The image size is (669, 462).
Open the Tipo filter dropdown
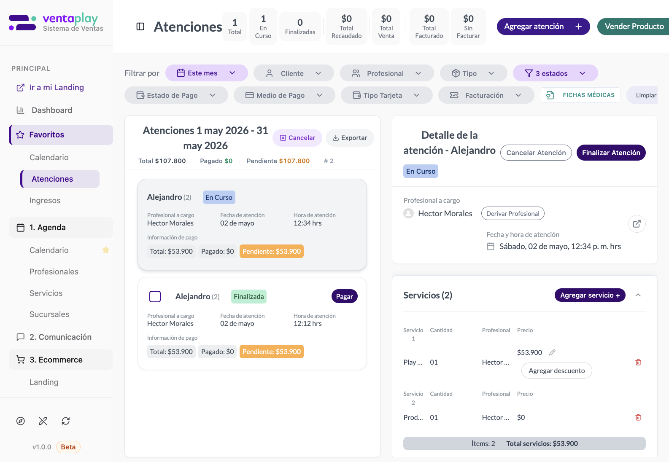pos(473,73)
